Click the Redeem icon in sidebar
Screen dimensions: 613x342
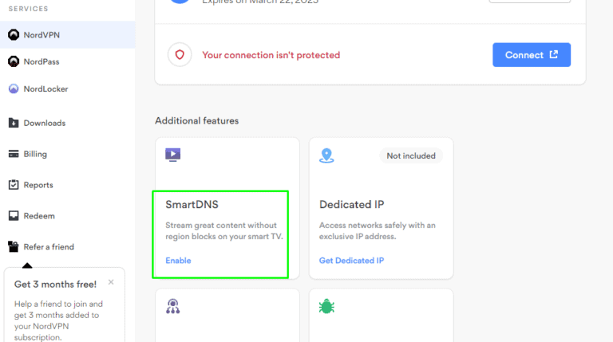tap(14, 216)
